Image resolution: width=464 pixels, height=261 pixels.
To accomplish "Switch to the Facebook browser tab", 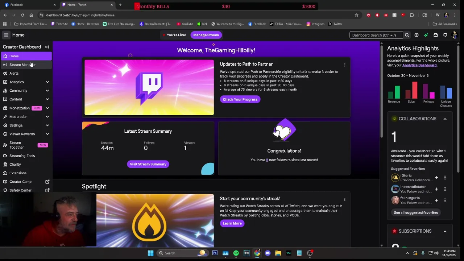I will pos(29,5).
